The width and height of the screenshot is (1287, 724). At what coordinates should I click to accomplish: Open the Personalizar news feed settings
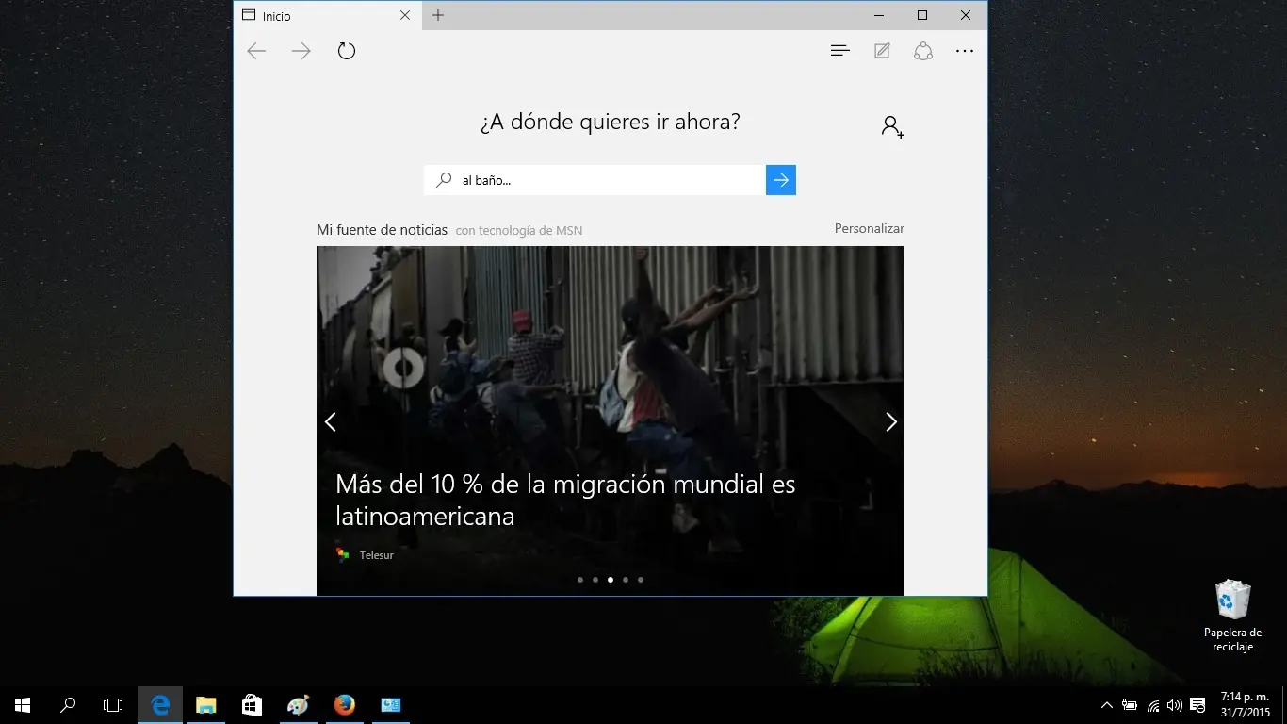(x=869, y=228)
